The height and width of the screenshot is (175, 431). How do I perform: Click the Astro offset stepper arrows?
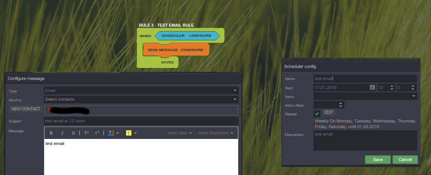pyautogui.click(x=341, y=105)
